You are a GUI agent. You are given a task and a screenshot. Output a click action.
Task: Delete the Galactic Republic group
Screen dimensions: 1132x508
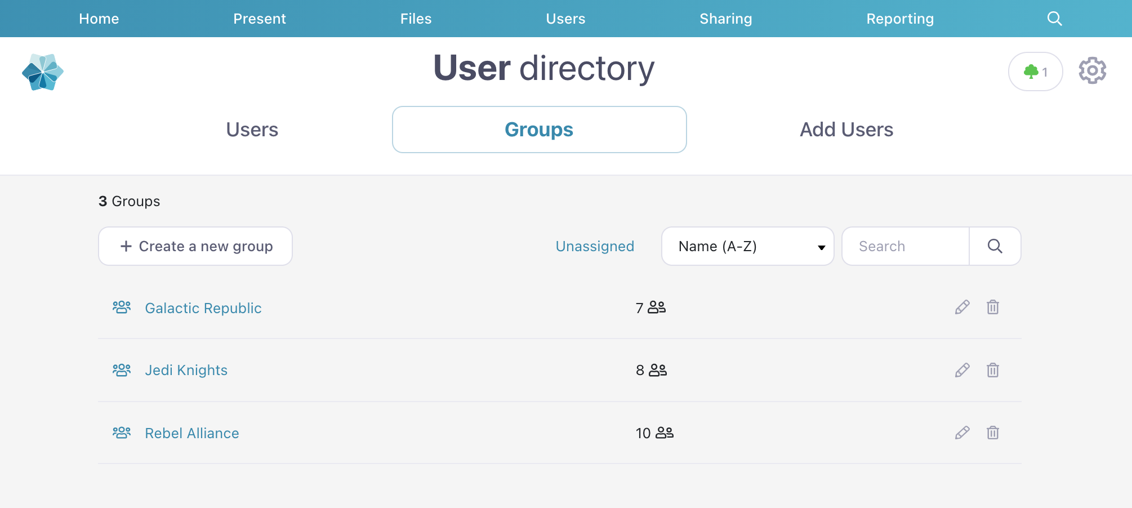(x=992, y=307)
